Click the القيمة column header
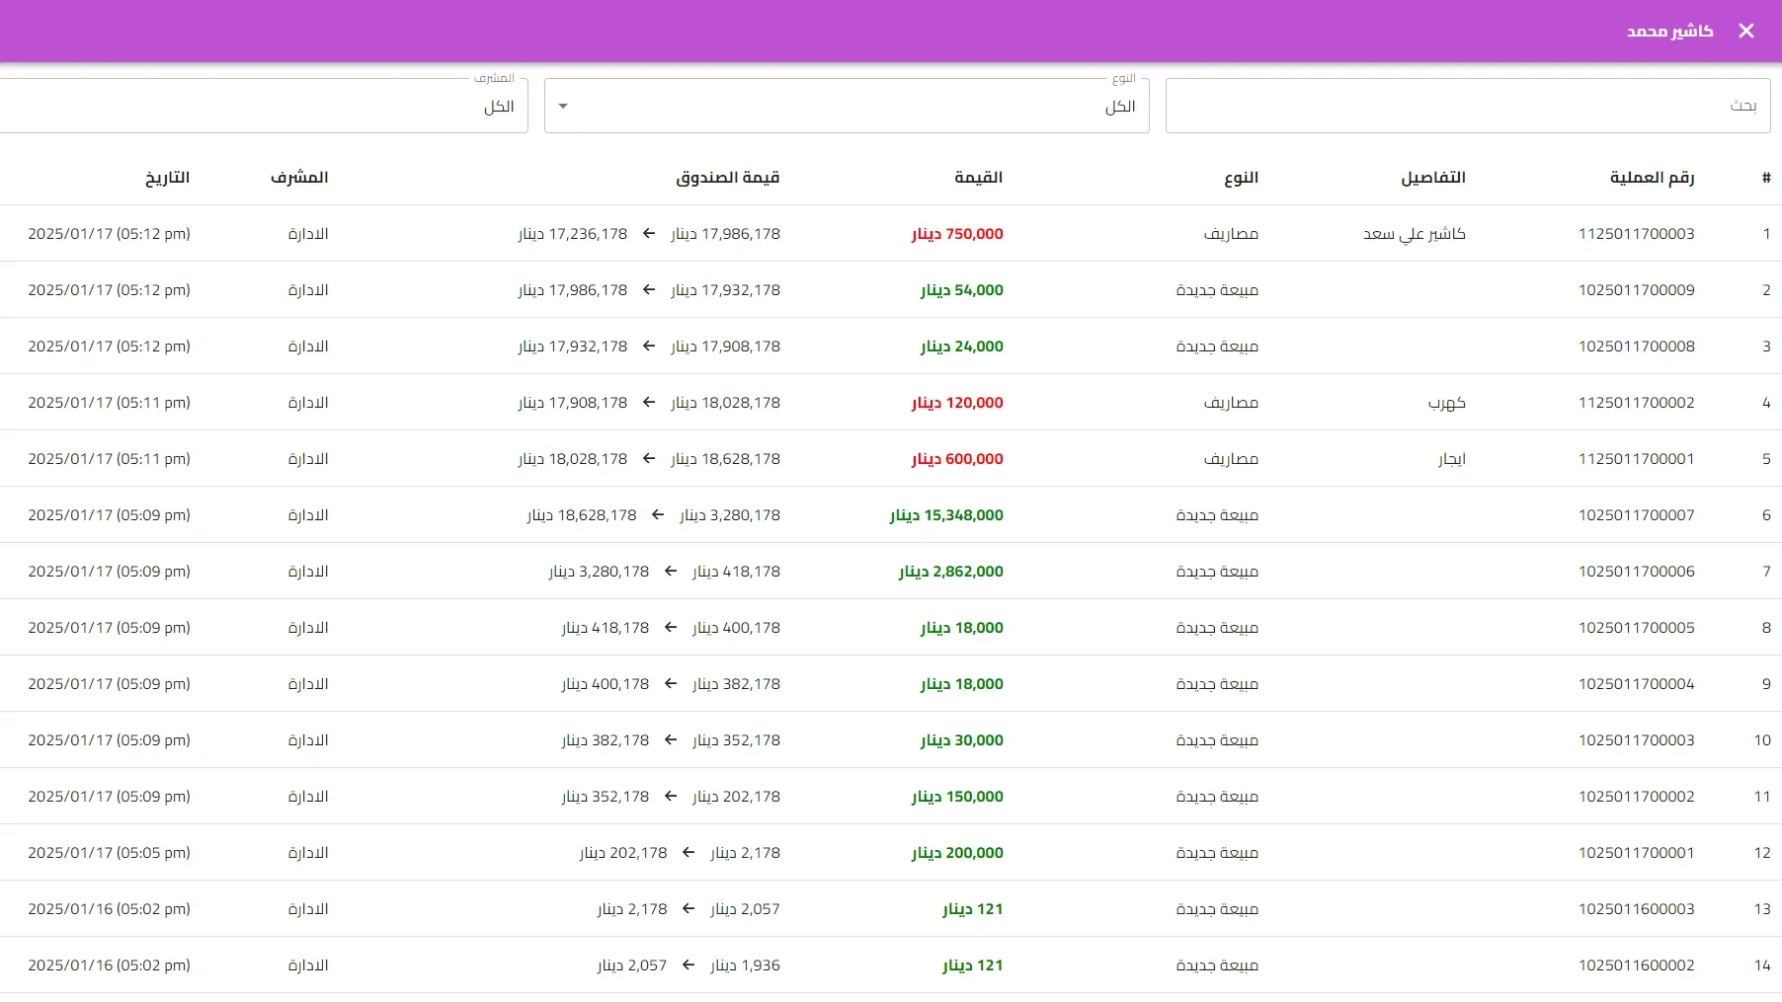1782x1002 pixels. (x=978, y=178)
